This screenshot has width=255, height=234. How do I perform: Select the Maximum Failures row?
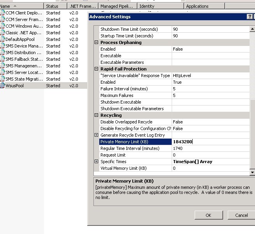[x=174, y=95]
